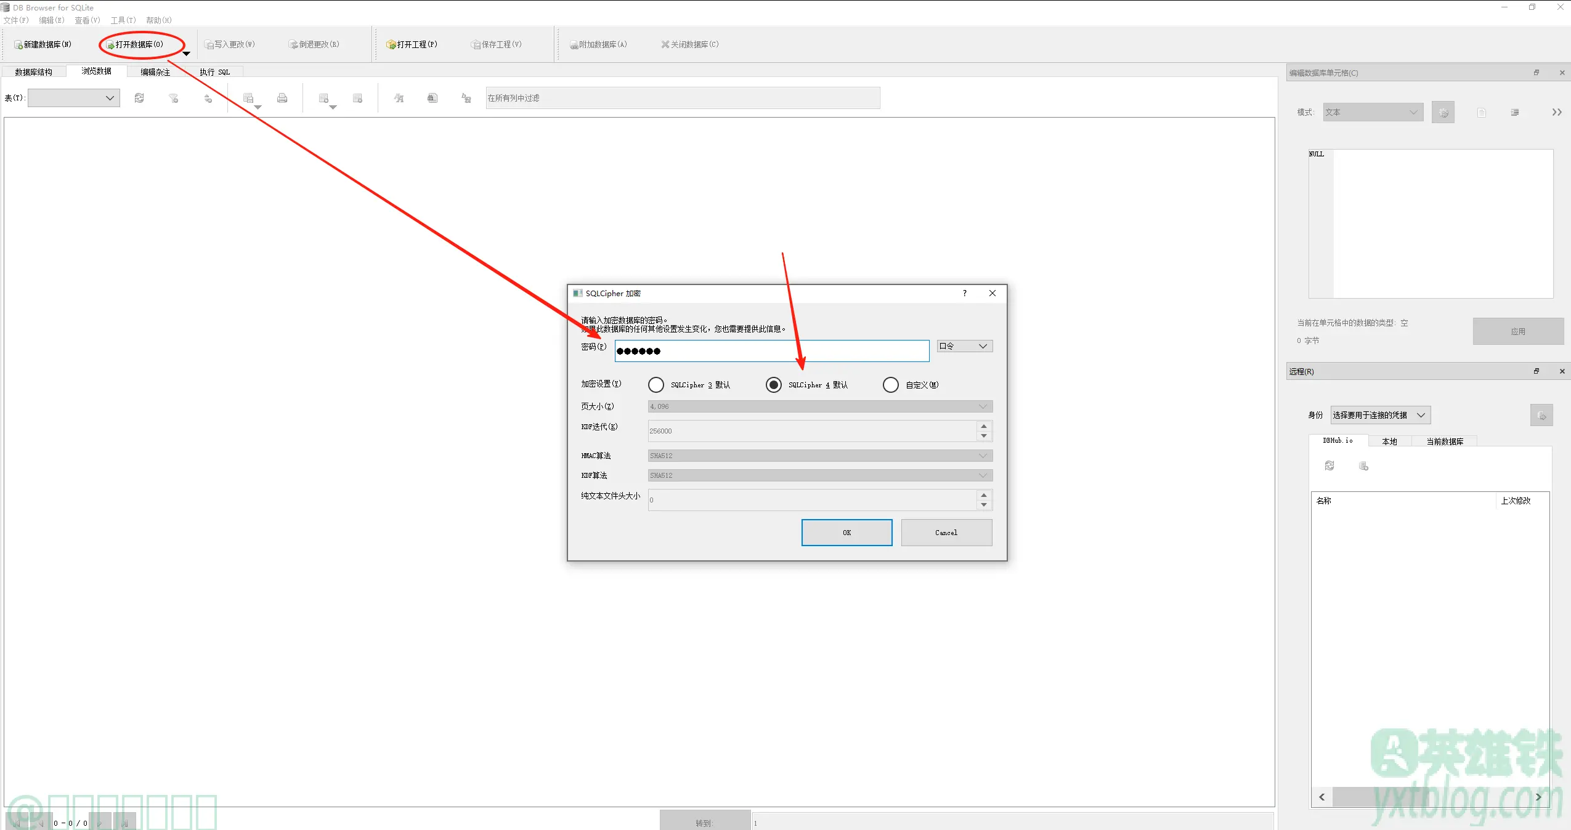1571x830 pixels.
Task: Click the clear all filters icon
Action: [x=174, y=98]
